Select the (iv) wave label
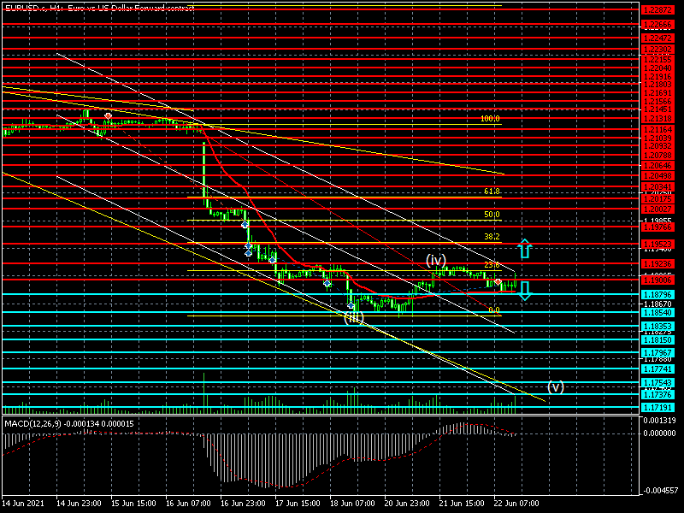The image size is (684, 513). (436, 261)
